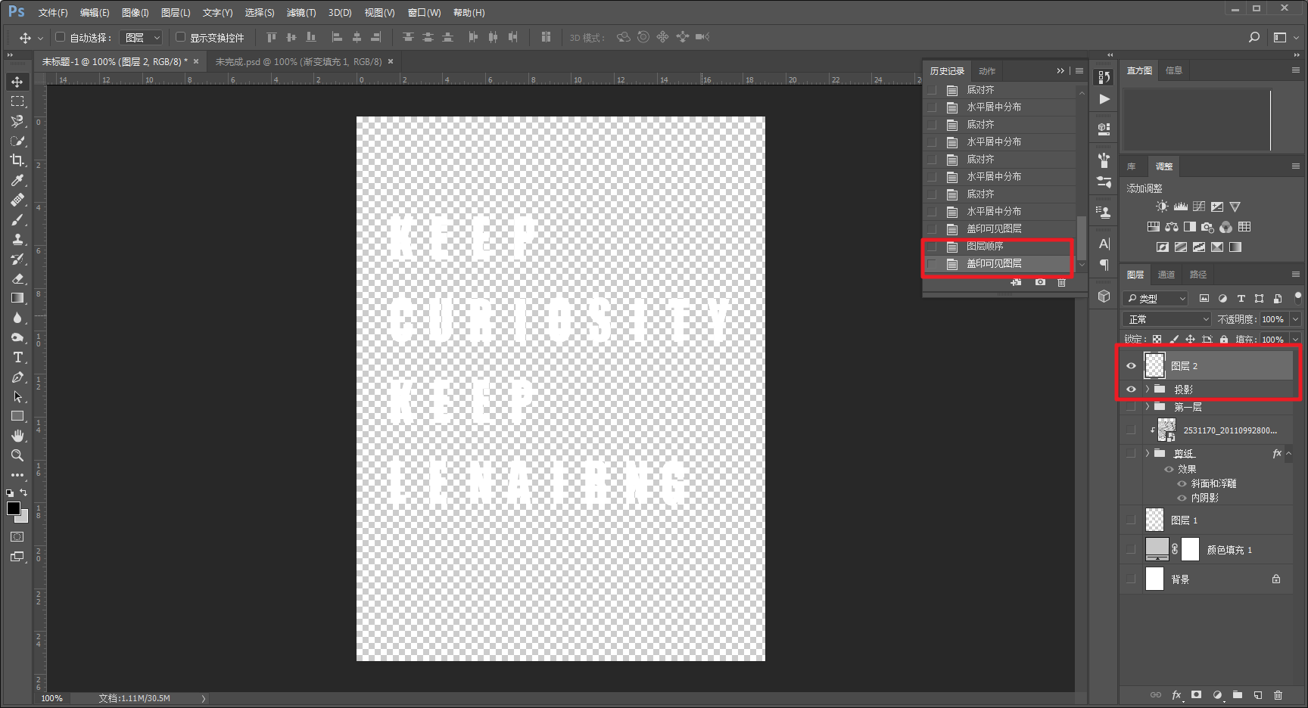Screen dimensions: 1308x708
Task: Select the Gradient tool
Action: tap(17, 298)
